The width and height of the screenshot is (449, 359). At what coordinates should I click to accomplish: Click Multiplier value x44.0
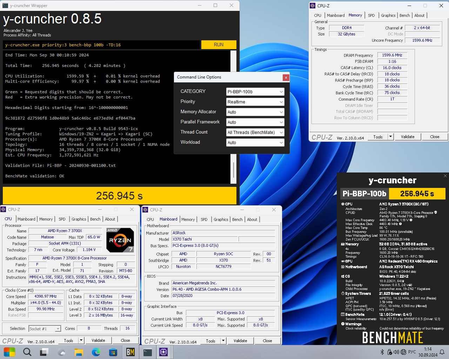46,303
